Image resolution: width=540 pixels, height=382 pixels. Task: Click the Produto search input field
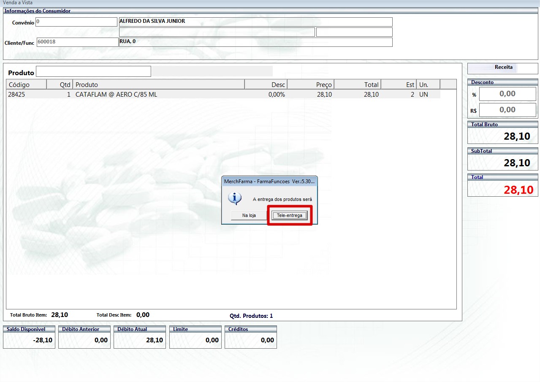93,72
